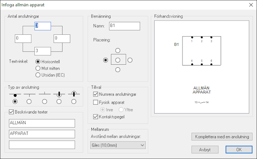This screenshot has height=159, width=257.
Task: Click the Avbryt button
Action: (x=205, y=150)
